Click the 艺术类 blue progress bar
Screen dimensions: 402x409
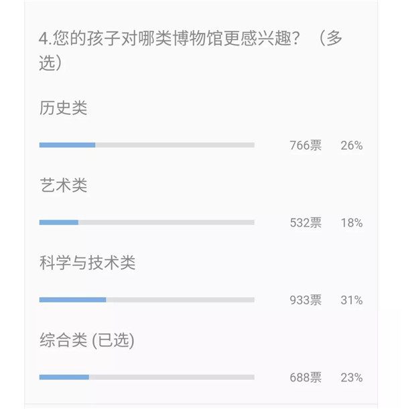[x=59, y=222]
